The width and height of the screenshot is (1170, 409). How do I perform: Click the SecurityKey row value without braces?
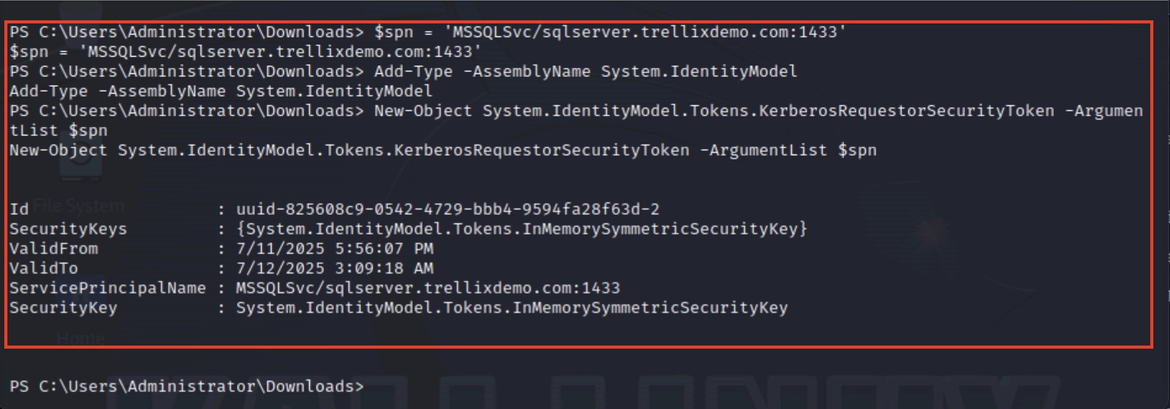click(x=512, y=307)
